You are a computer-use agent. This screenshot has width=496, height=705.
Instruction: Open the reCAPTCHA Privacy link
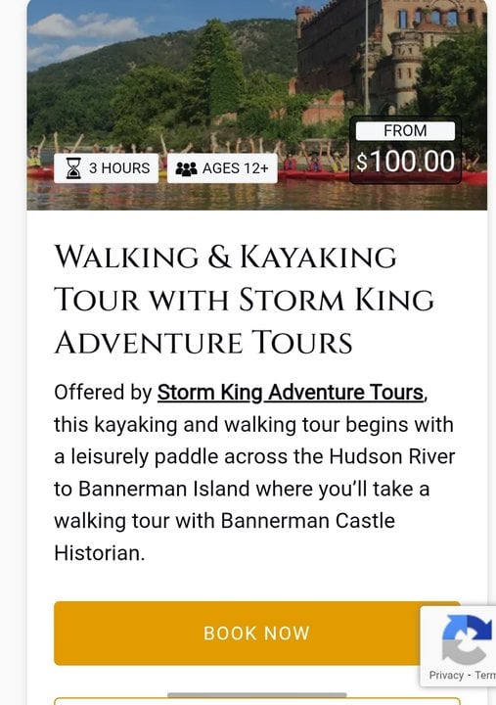[446, 676]
